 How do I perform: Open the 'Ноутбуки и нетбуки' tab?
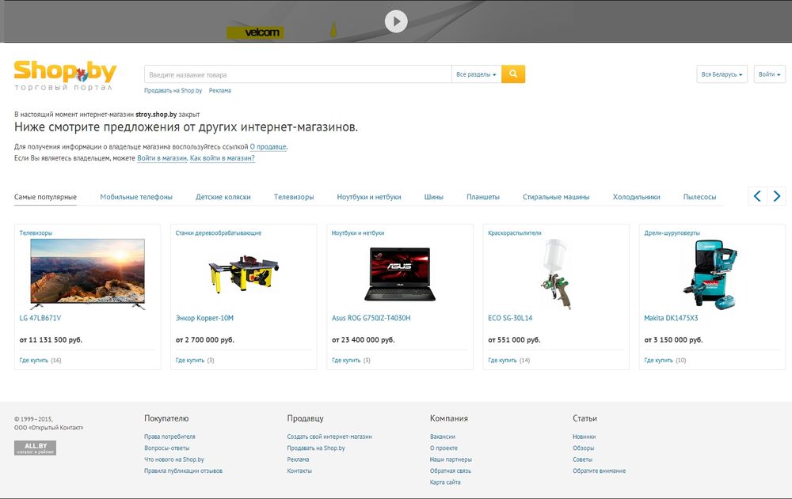coord(369,197)
